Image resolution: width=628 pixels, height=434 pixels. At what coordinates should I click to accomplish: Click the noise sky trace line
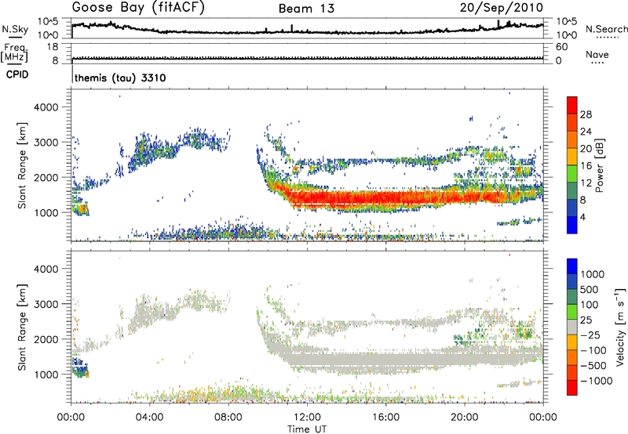(307, 31)
